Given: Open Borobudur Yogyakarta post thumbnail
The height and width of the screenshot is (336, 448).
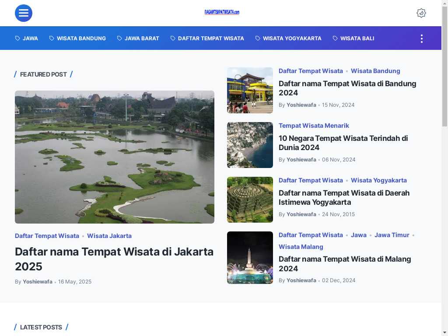Looking at the screenshot, I should point(250,199).
